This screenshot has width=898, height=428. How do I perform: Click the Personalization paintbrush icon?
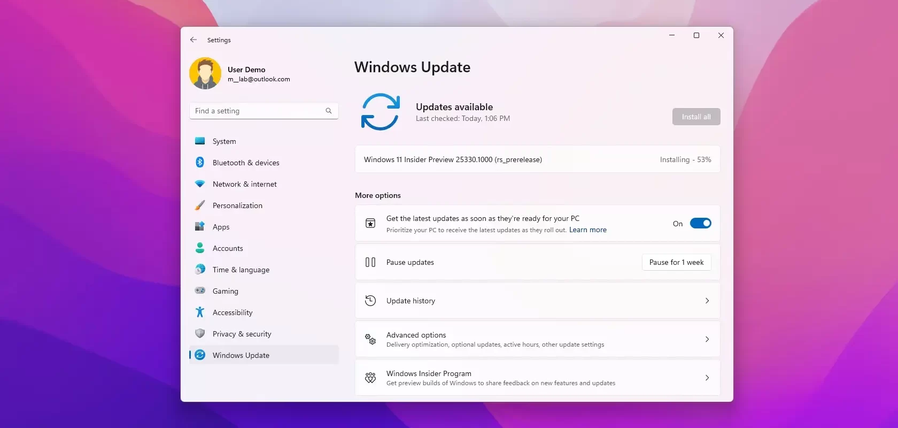point(200,205)
